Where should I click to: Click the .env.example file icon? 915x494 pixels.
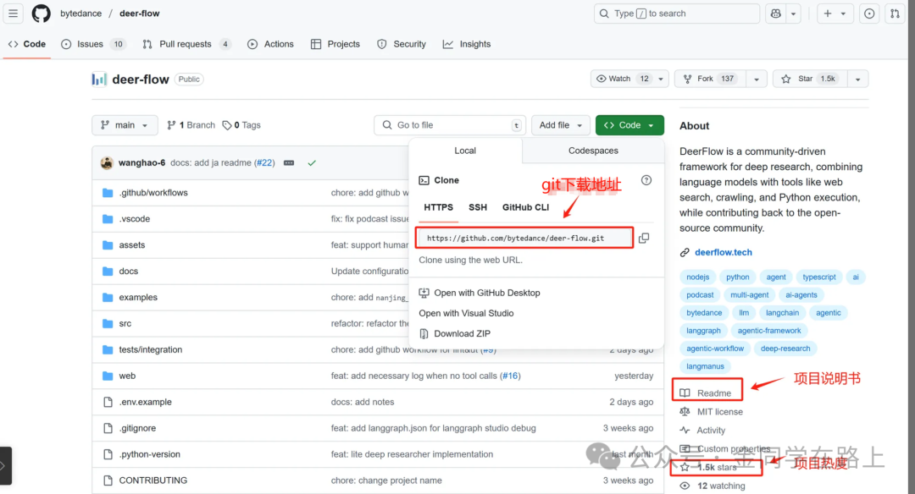pos(108,402)
